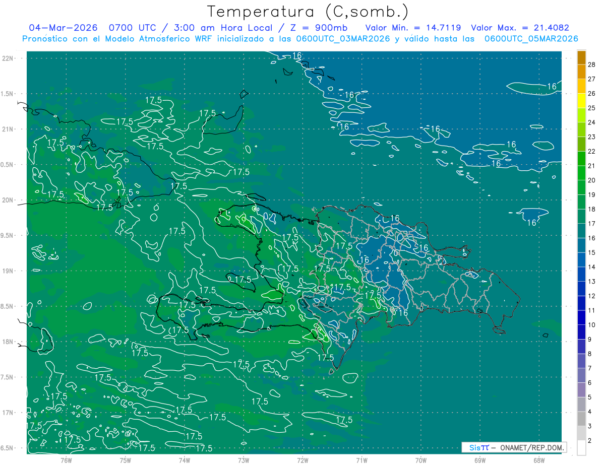Screen dimensions: 605x467
Task: Pick the yellow color band between 25 and 26
Action: pyautogui.click(x=581, y=100)
